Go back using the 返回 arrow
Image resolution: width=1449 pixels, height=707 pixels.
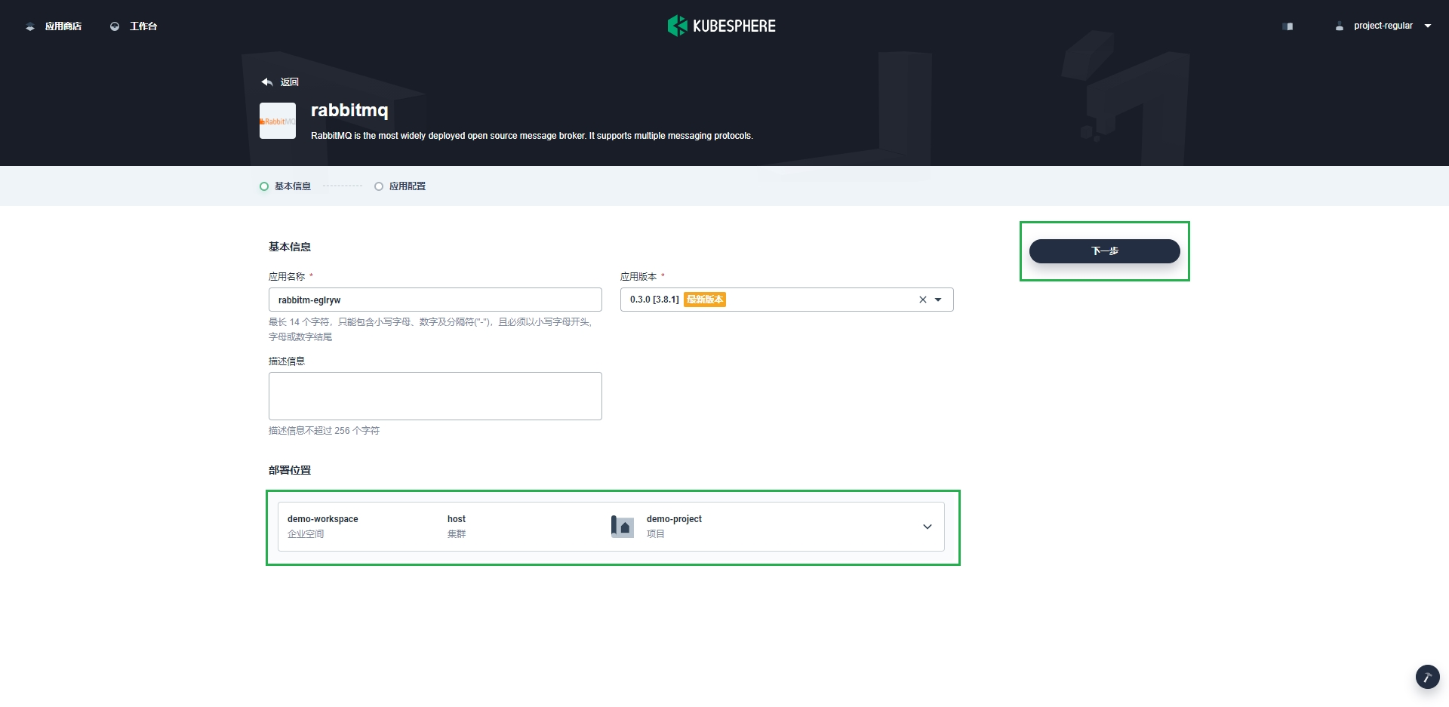coord(280,81)
